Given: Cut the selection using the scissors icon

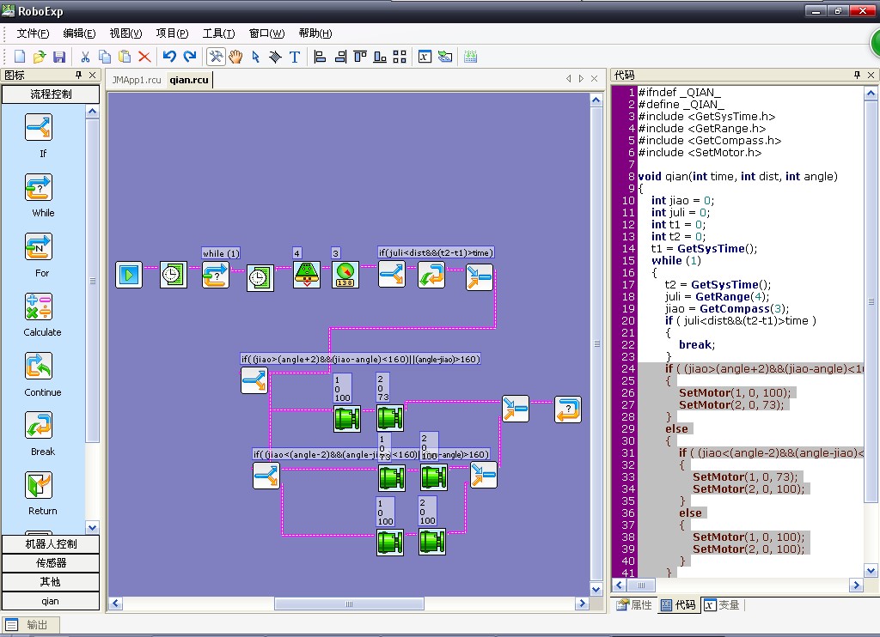Looking at the screenshot, I should 85,57.
